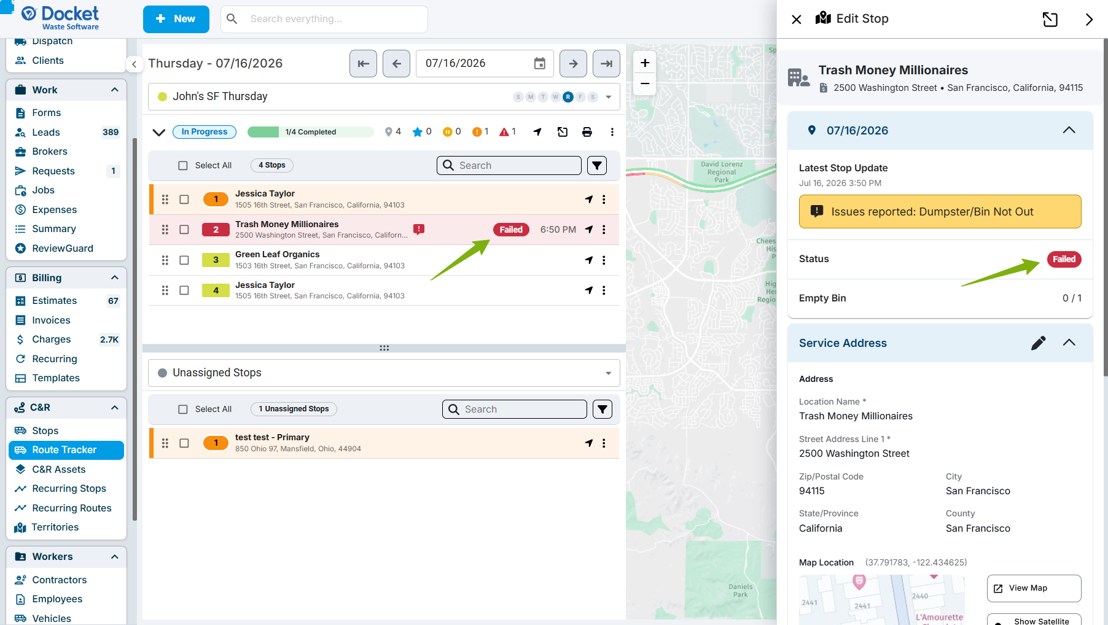The width and height of the screenshot is (1108, 625).
Task: Navigate to Green Leaf Organics stop arrow
Action: tap(589, 260)
